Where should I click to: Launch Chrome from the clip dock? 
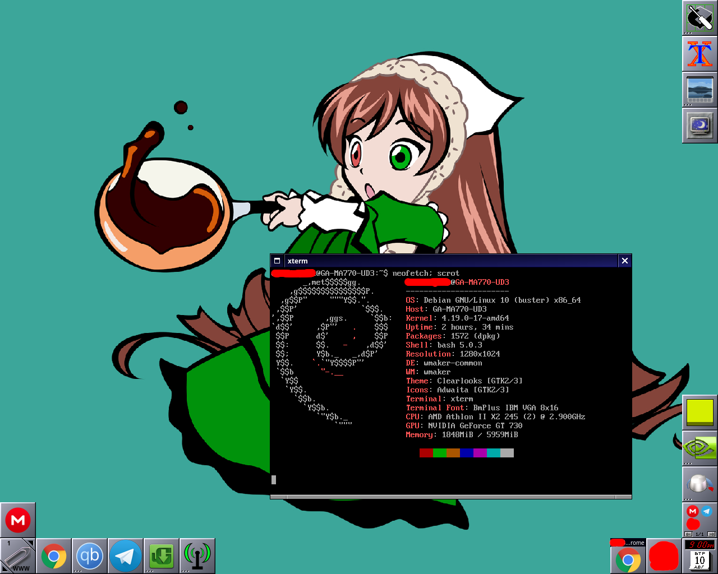(x=54, y=556)
